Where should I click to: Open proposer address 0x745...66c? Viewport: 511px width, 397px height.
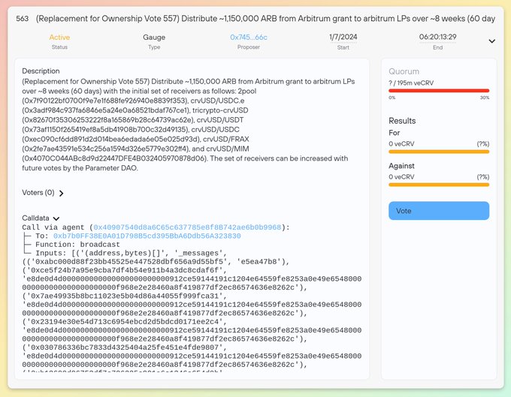tap(248, 38)
